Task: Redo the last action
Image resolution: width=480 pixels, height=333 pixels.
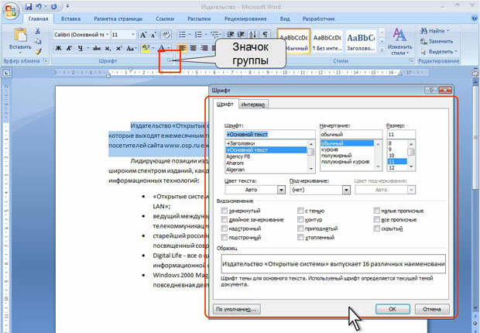Action: tap(54, 6)
